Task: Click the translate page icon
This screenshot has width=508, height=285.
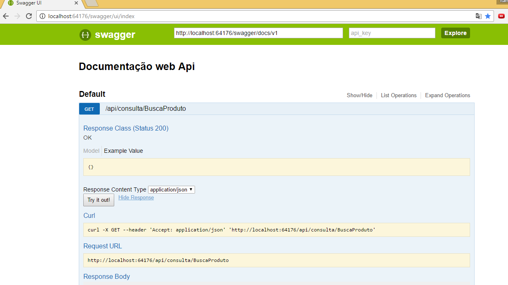Action: coord(478,16)
